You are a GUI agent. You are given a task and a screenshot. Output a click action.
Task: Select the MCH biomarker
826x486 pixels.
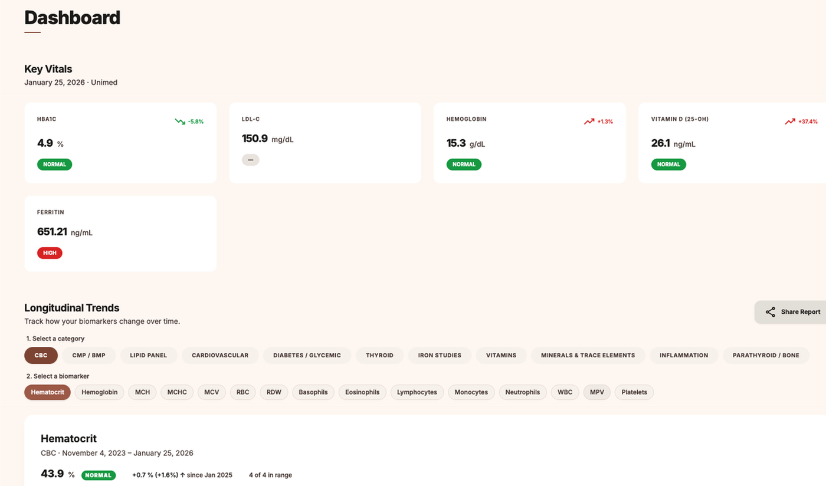[142, 392]
